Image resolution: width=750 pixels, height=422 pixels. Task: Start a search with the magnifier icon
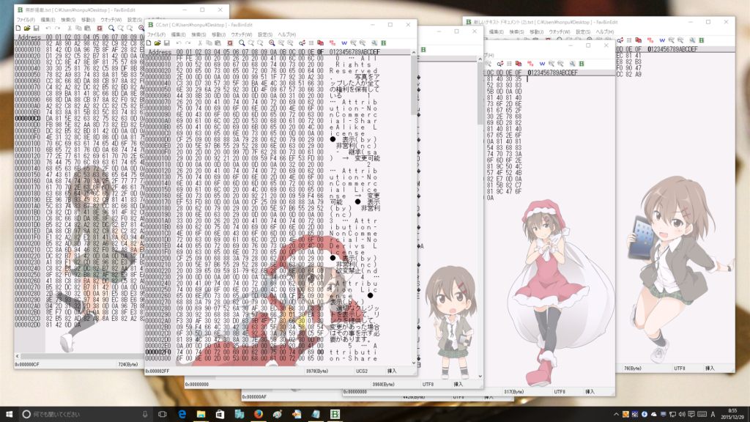(241, 42)
